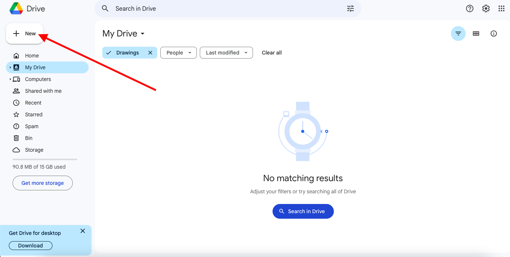Click the blue Search in Drive button
The width and height of the screenshot is (510, 257).
[x=303, y=211]
